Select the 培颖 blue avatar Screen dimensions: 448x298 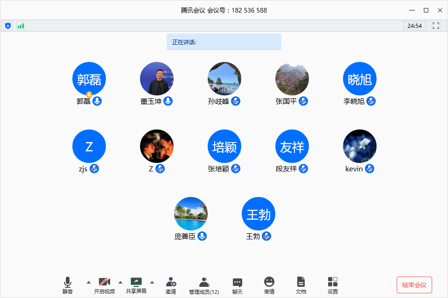[x=224, y=146]
